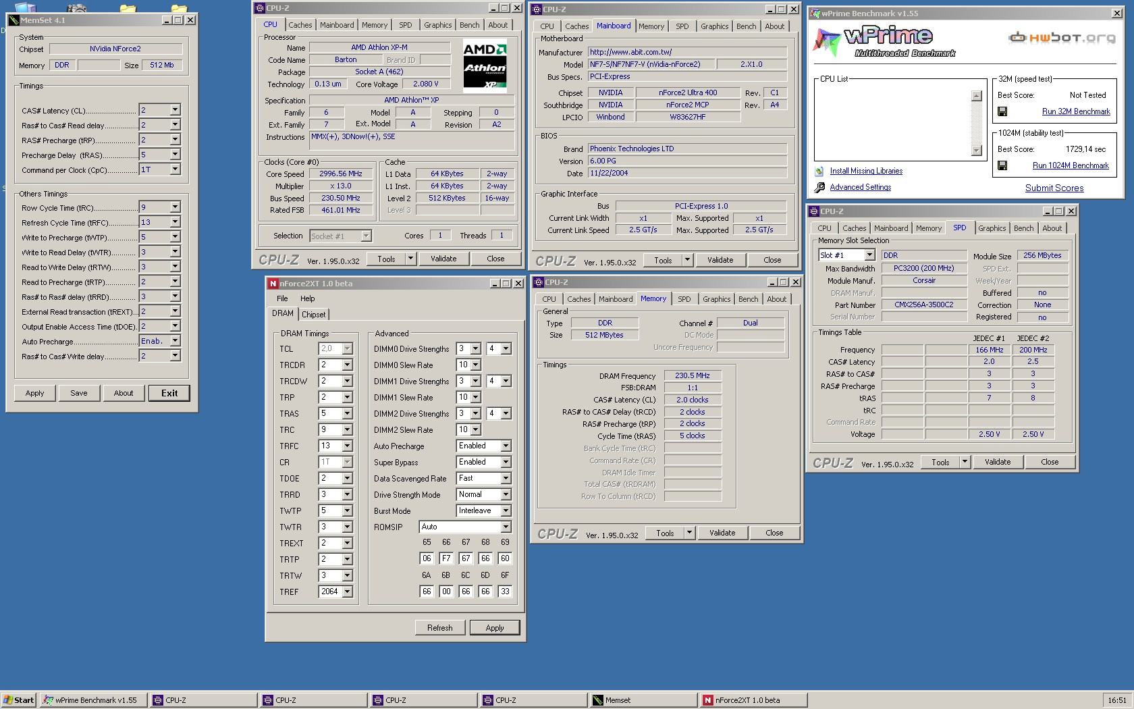Click the floppy save icon for 32M score

[x=1002, y=111]
